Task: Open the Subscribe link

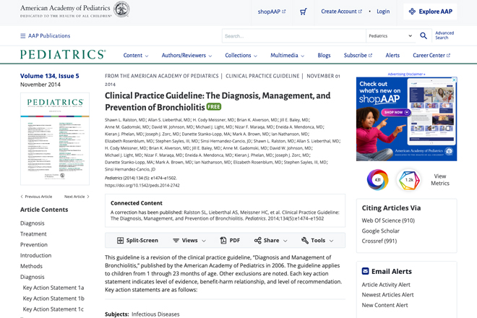Action: (358, 56)
